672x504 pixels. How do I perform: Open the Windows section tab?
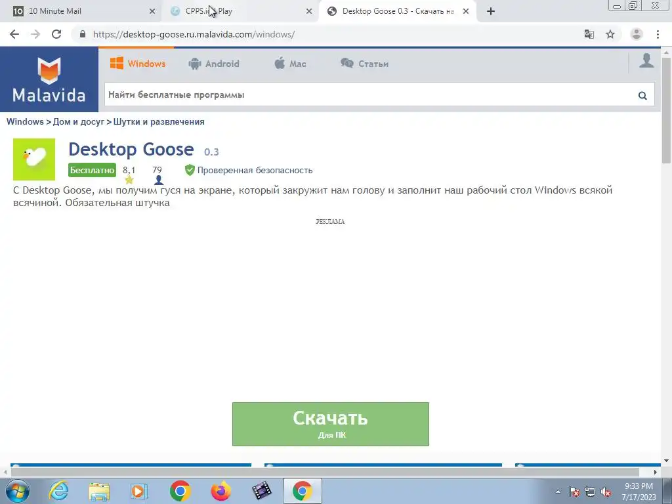tap(138, 64)
